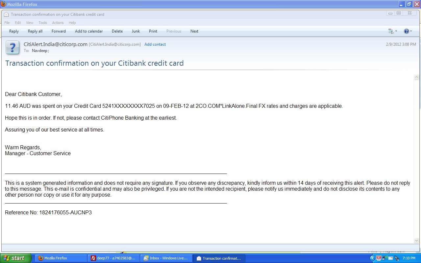Click the envelope icon in message title bar
The image size is (421, 263).
click(x=6, y=14)
